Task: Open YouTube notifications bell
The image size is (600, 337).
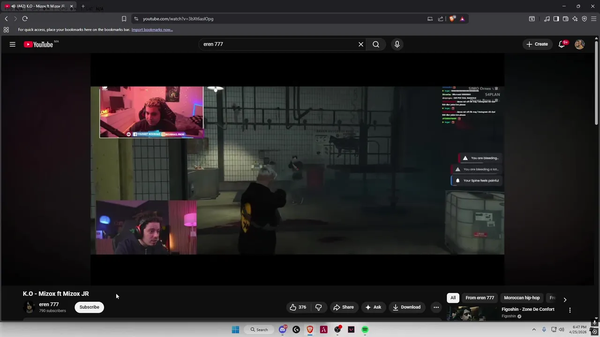Action: (562, 44)
